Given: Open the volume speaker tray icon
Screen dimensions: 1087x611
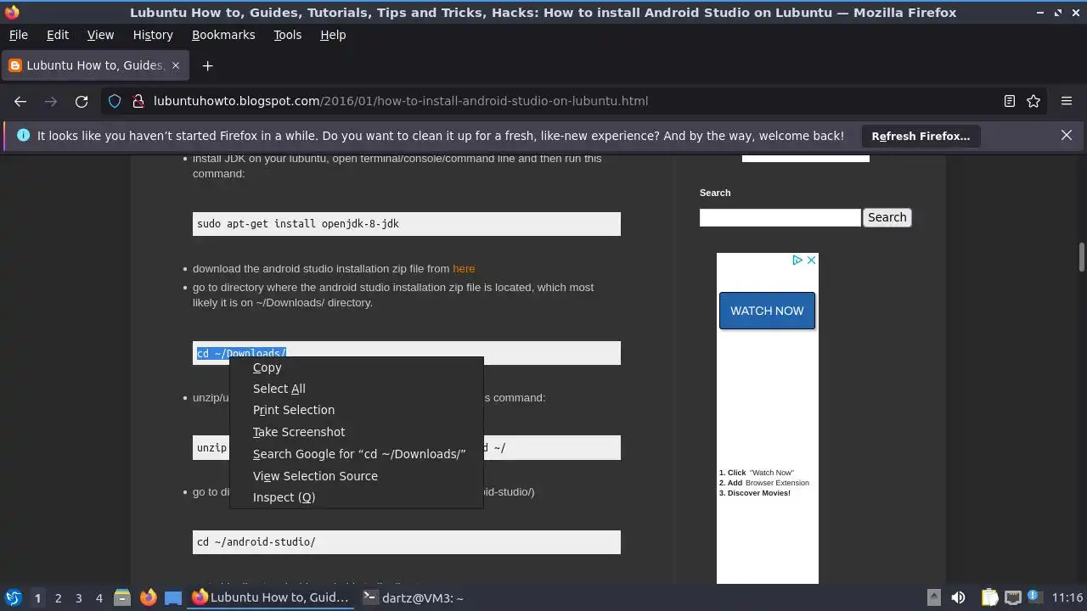Looking at the screenshot, I should 958,597.
